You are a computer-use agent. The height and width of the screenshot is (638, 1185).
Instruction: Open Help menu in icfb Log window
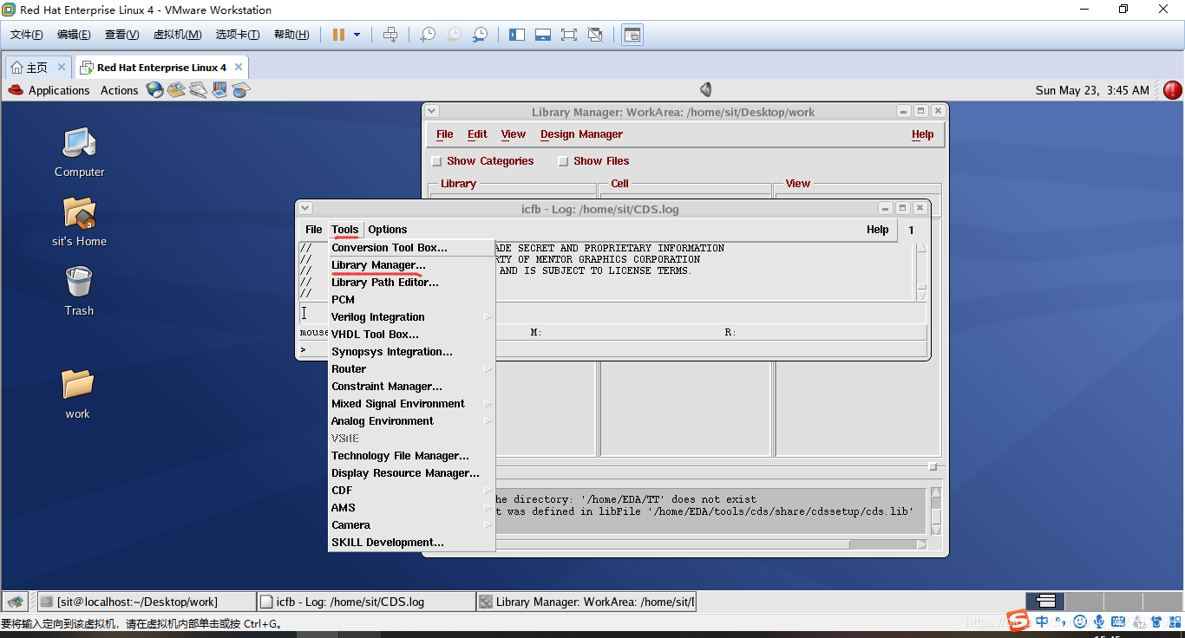877,230
